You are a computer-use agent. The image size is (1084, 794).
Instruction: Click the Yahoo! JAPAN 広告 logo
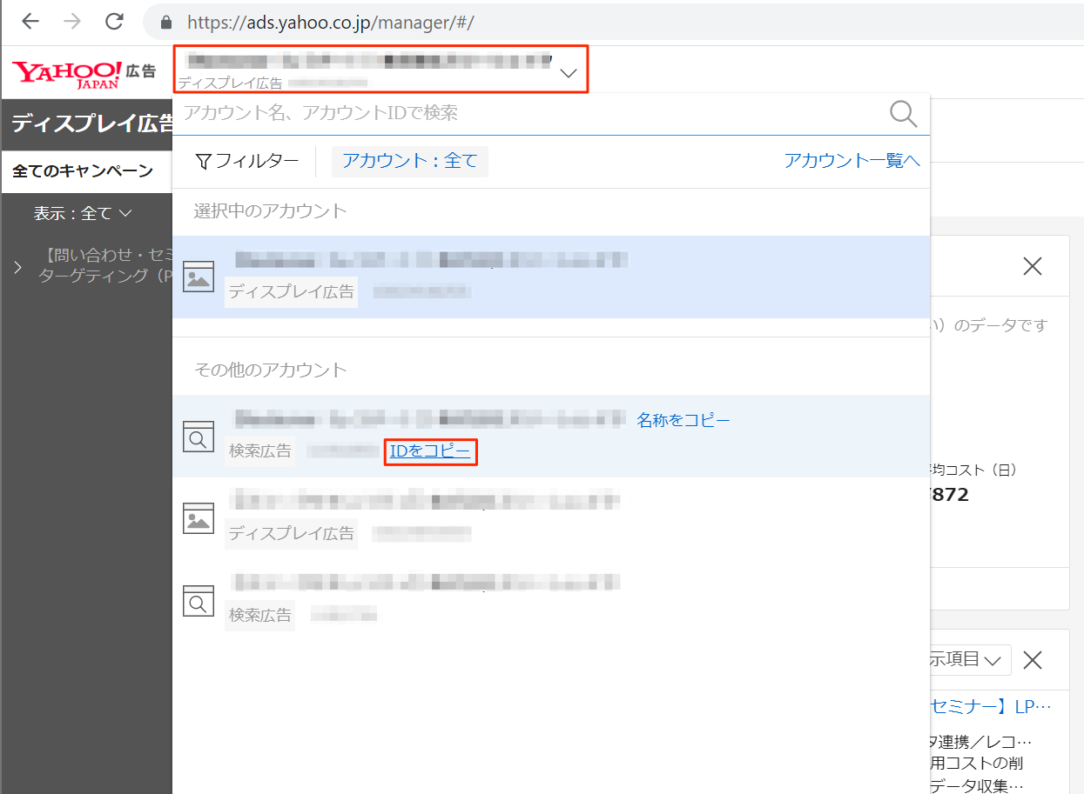click(84, 73)
